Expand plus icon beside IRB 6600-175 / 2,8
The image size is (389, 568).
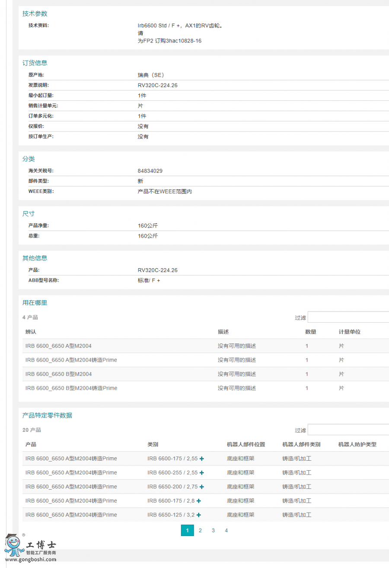(199, 501)
